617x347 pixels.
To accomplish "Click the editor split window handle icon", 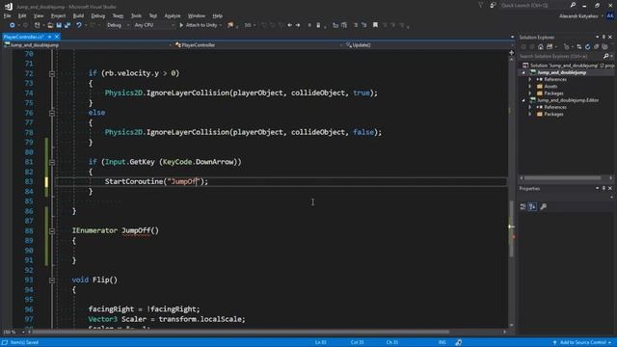I will tap(511, 52).
